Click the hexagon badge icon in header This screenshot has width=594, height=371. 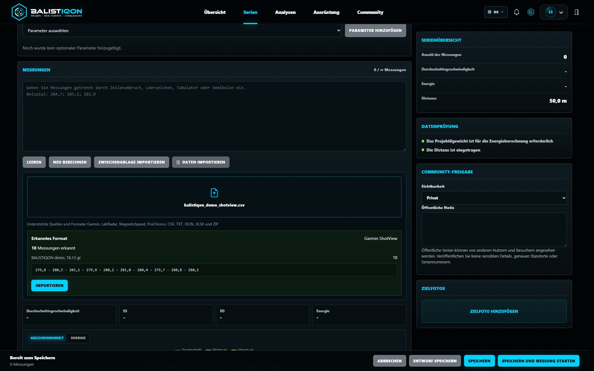pos(531,12)
